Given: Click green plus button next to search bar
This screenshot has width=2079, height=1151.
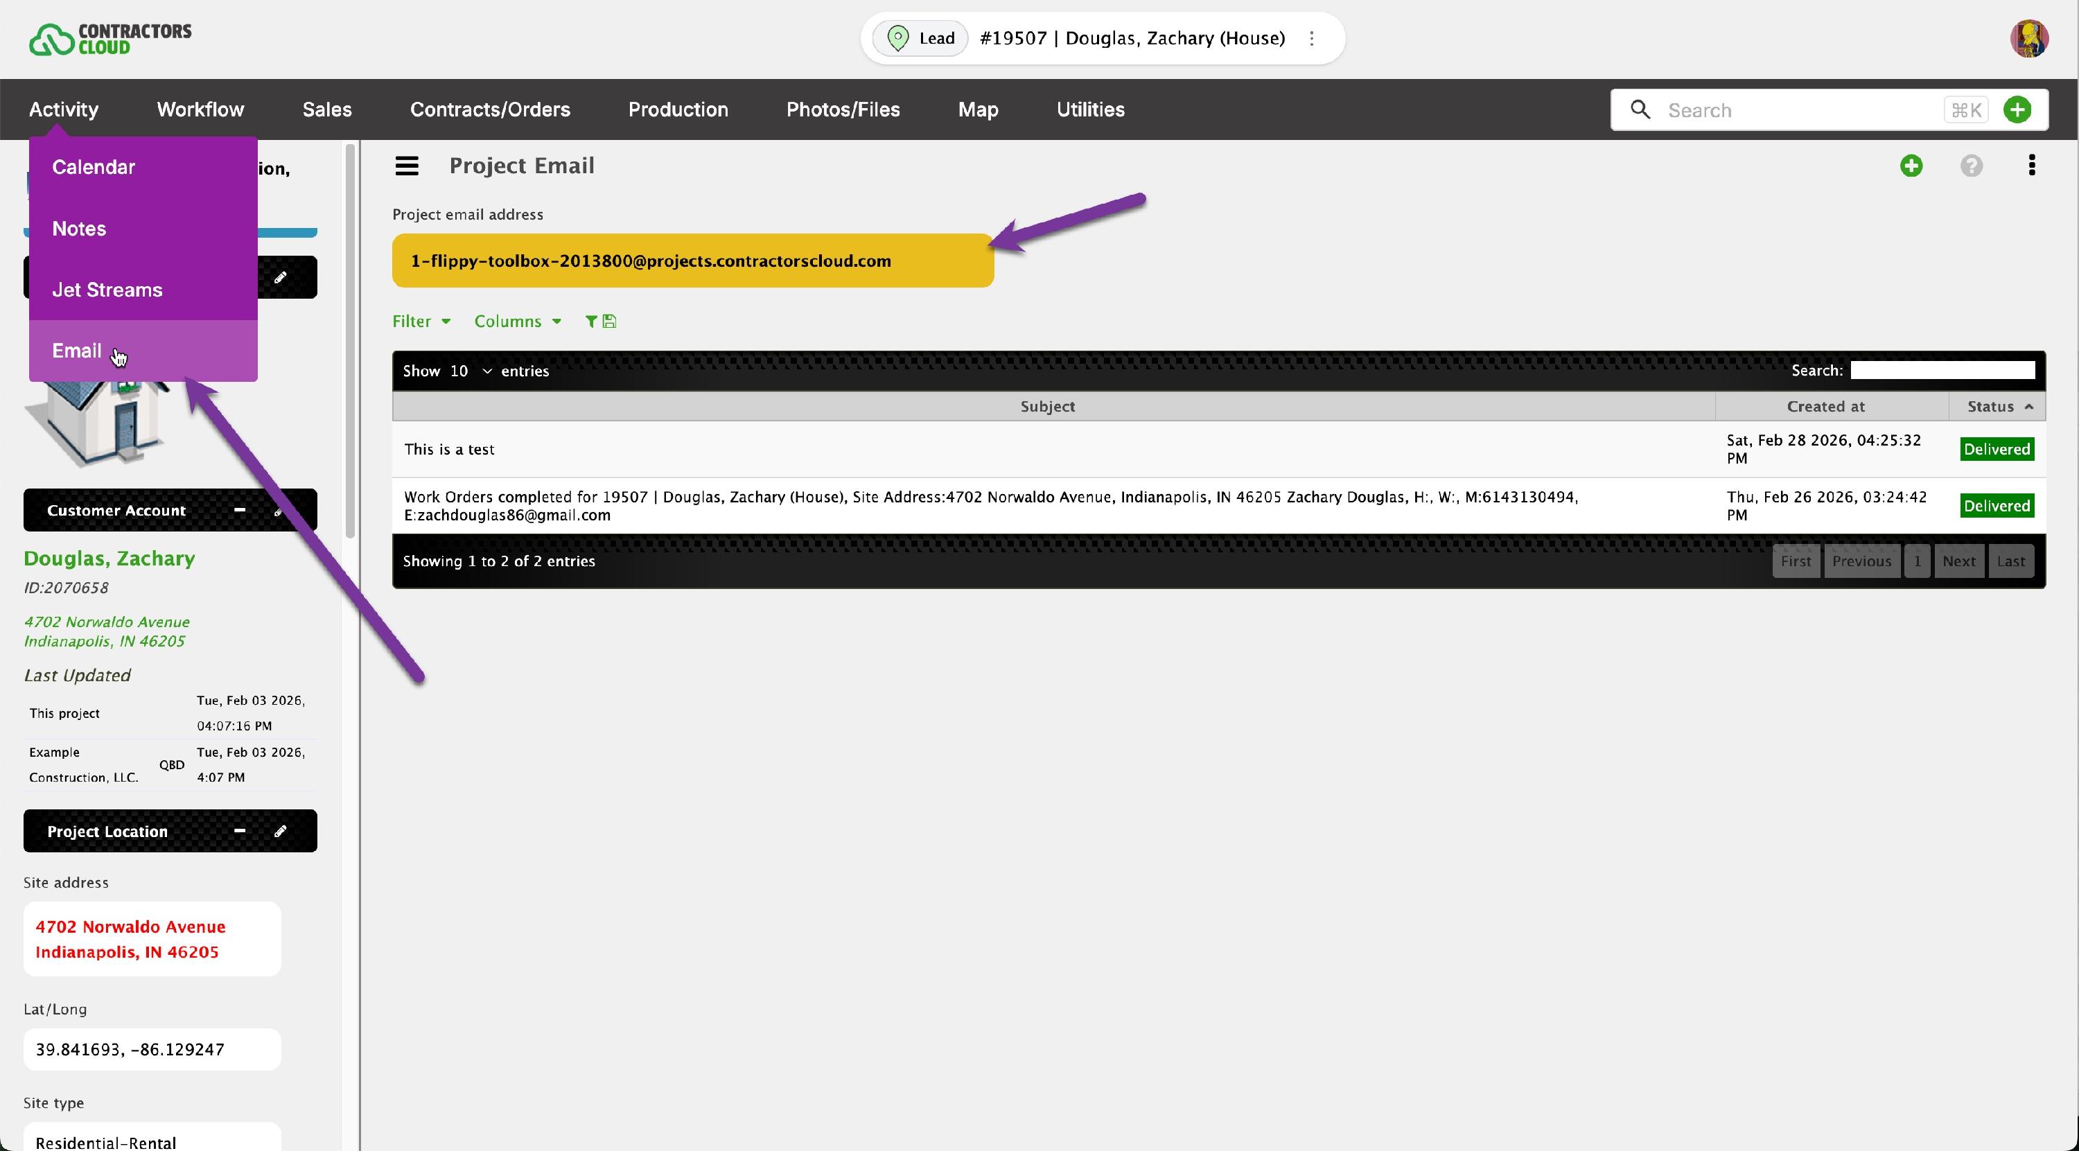Looking at the screenshot, I should point(2017,109).
